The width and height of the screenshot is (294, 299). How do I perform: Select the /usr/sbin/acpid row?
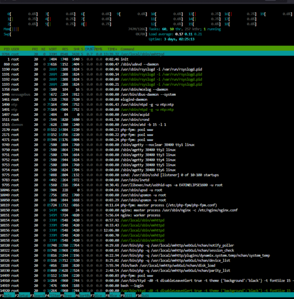(x=147, y=114)
